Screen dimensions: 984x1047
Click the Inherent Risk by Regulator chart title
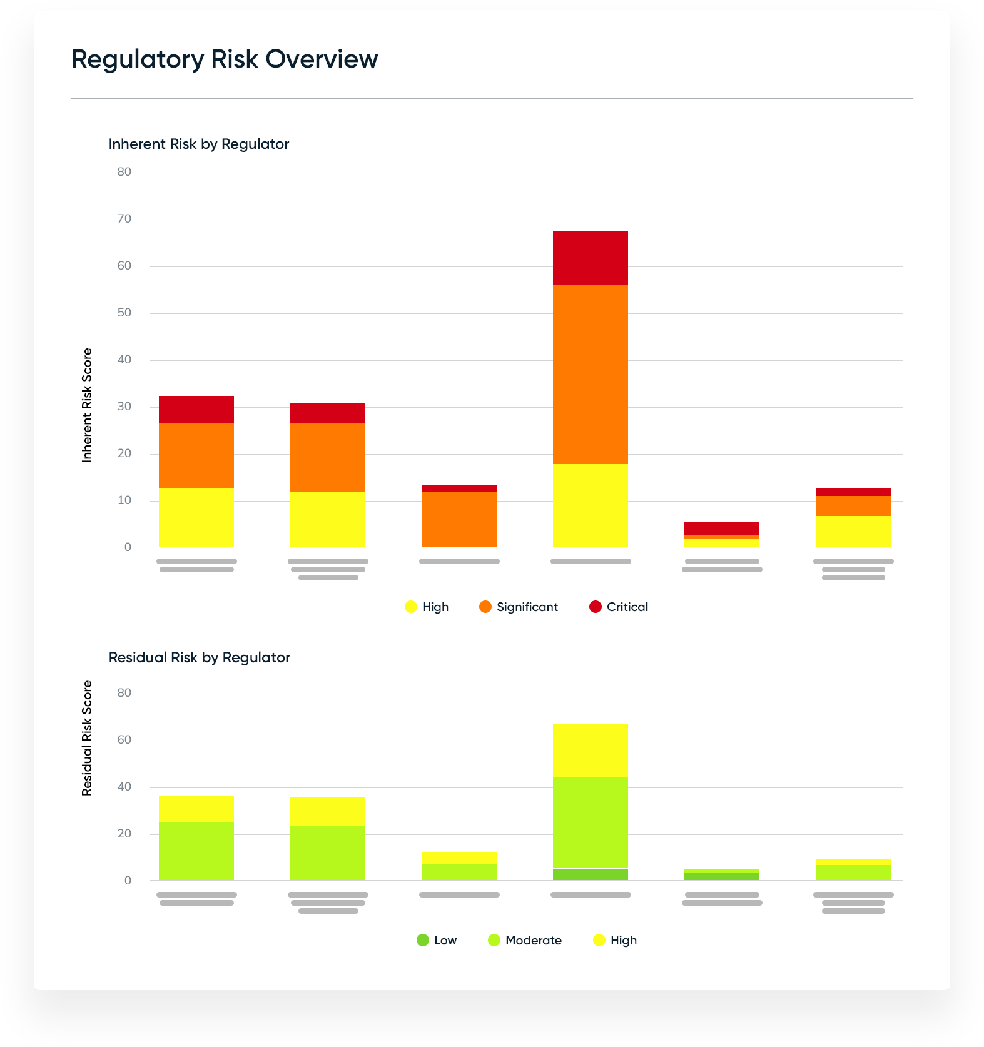click(x=199, y=144)
